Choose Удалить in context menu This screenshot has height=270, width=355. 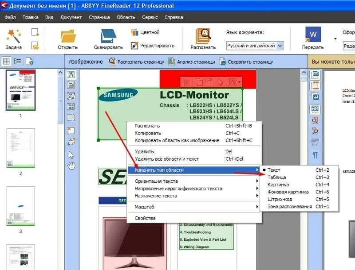(x=194, y=151)
